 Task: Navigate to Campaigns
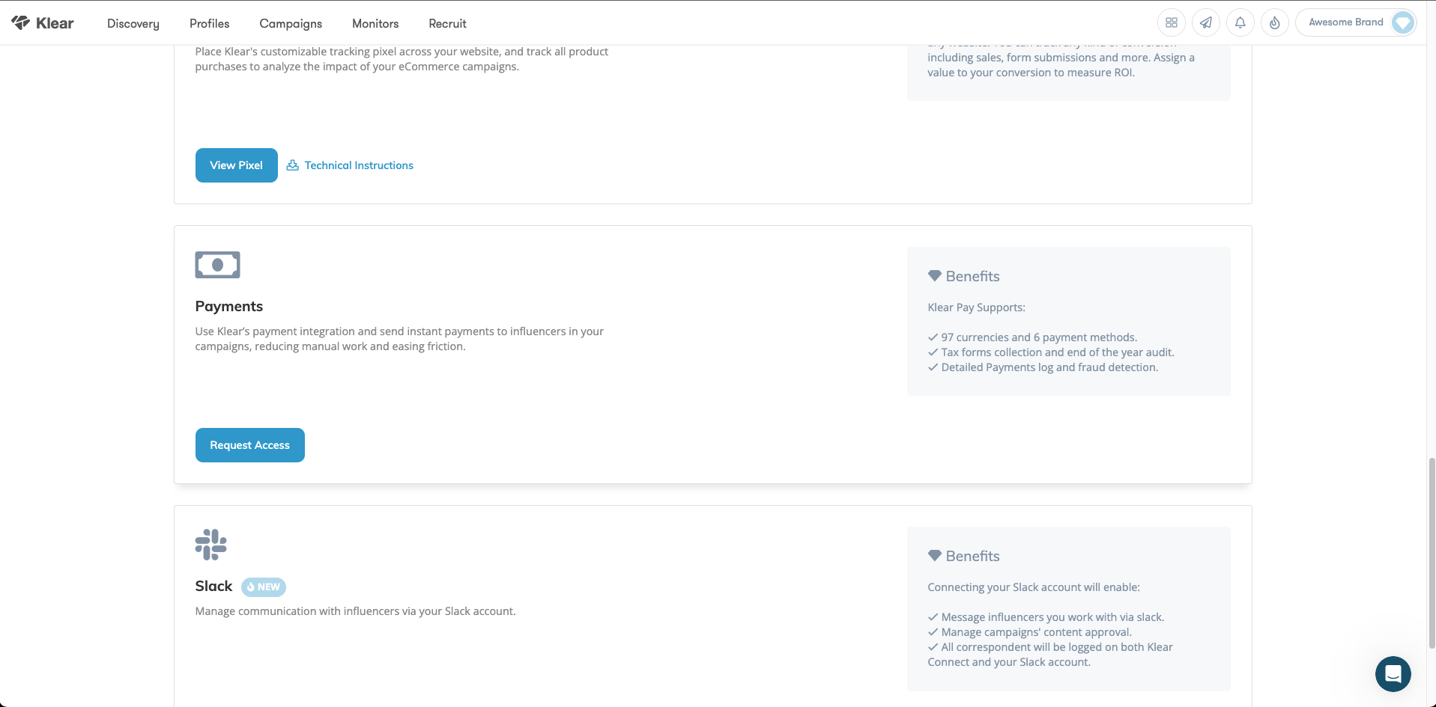[x=291, y=23]
